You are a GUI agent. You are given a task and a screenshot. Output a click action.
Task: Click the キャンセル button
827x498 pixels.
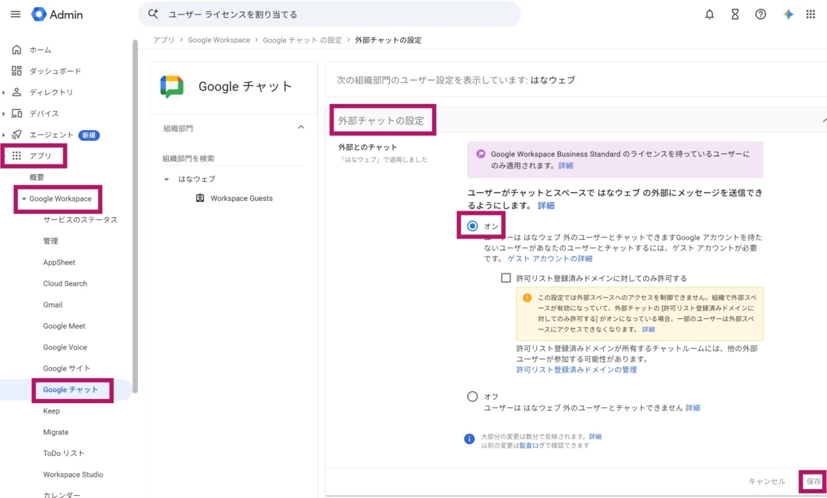(767, 481)
